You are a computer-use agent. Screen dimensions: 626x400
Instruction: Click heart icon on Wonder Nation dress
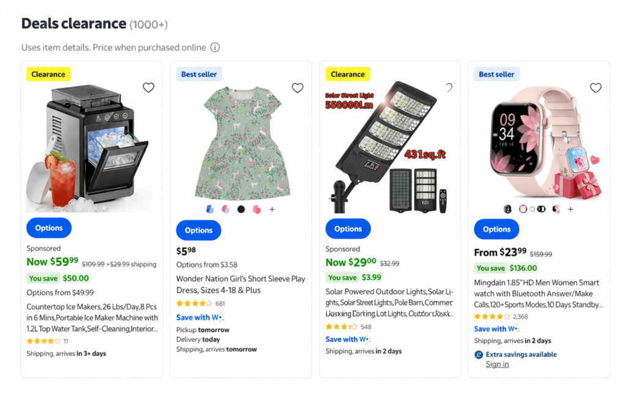(x=298, y=87)
